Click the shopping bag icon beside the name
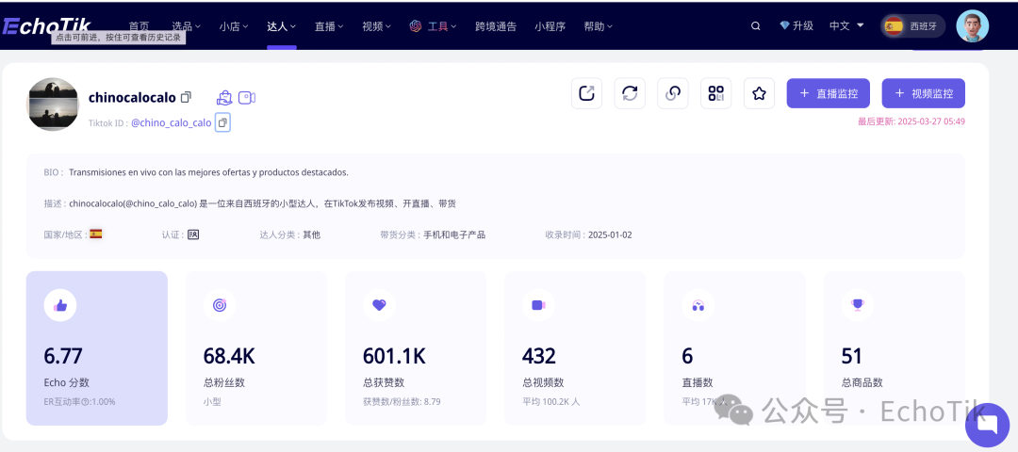This screenshot has height=452, width=1018. pos(224,97)
